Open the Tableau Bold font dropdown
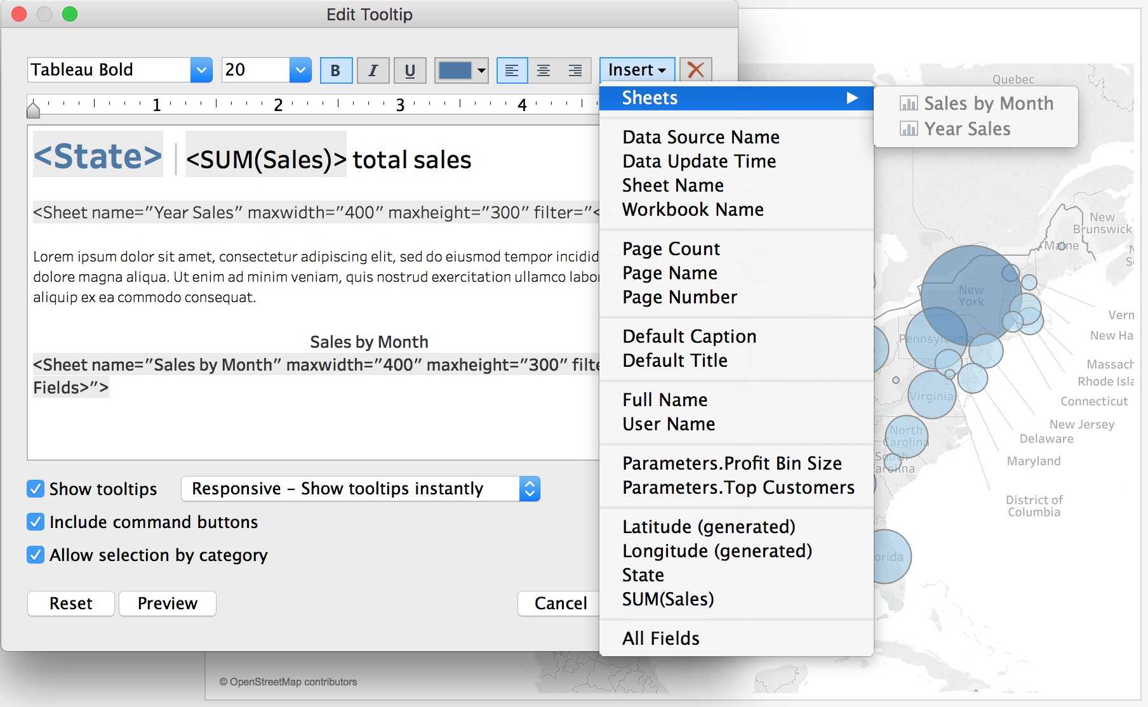The image size is (1148, 707). pyautogui.click(x=201, y=70)
